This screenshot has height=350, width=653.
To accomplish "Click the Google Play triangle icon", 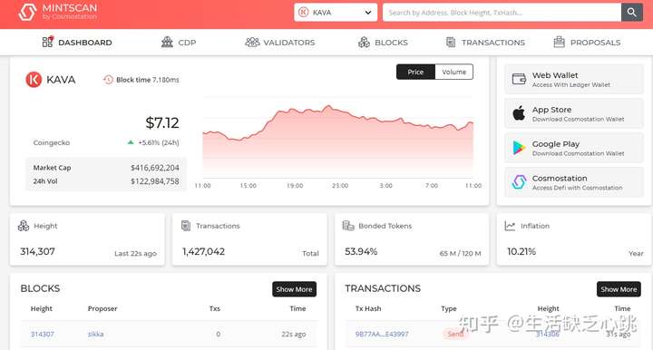I will coord(519,147).
